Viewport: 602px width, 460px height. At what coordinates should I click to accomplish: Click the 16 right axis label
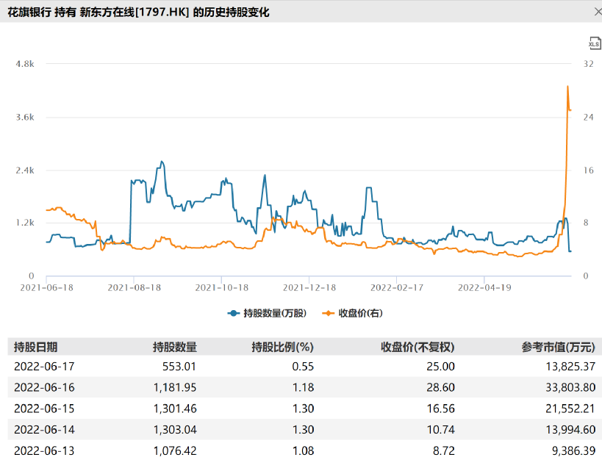point(588,170)
